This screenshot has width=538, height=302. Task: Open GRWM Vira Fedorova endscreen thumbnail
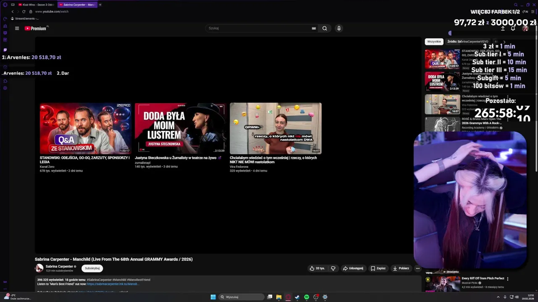click(275, 128)
